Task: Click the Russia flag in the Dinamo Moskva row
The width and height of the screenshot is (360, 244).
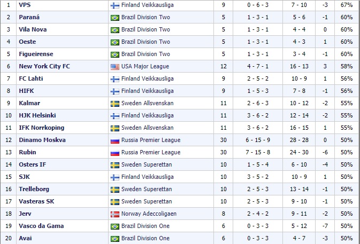Action: coord(115,140)
